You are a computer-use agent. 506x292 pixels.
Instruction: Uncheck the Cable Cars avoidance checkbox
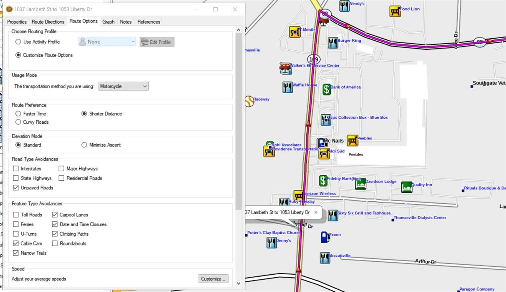16,243
